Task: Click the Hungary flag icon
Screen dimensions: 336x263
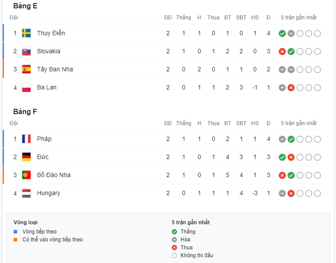Action: pos(26,193)
